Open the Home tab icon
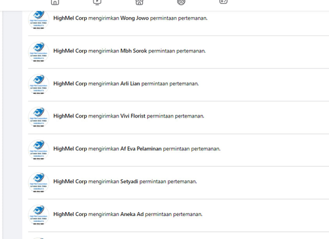The width and height of the screenshot is (329, 239). pyautogui.click(x=55, y=2)
